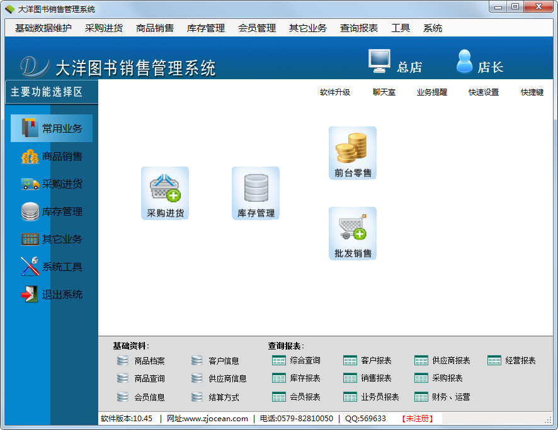The image size is (558, 430).
Task: Open 商品查询 under 基础资料
Action: 140,378
